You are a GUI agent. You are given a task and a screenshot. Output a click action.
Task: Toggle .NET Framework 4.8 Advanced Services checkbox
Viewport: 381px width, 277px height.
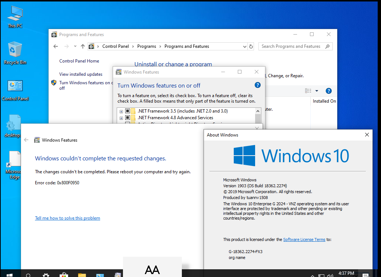pos(127,117)
